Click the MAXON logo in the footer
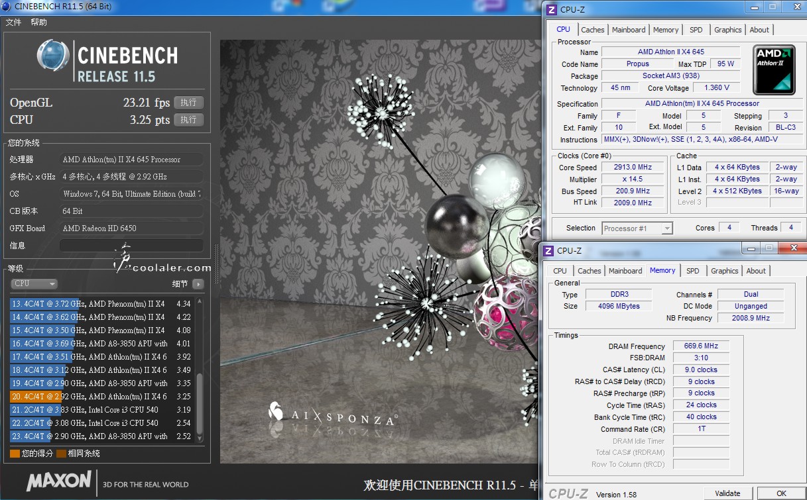Screen dimensions: 807x500 59,480
